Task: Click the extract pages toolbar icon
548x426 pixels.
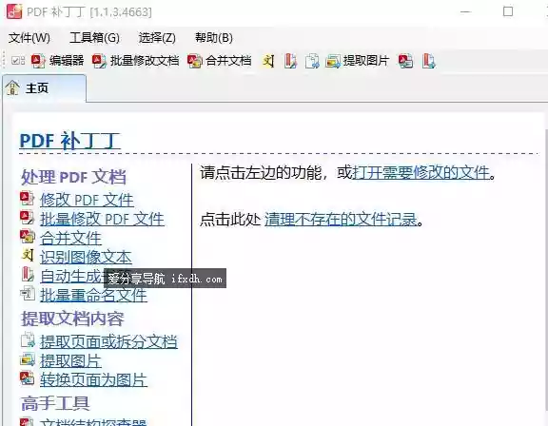Action: point(312,61)
